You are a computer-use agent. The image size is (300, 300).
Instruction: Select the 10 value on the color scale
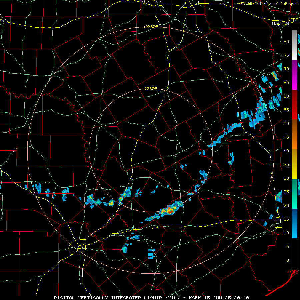(x=286, y=233)
